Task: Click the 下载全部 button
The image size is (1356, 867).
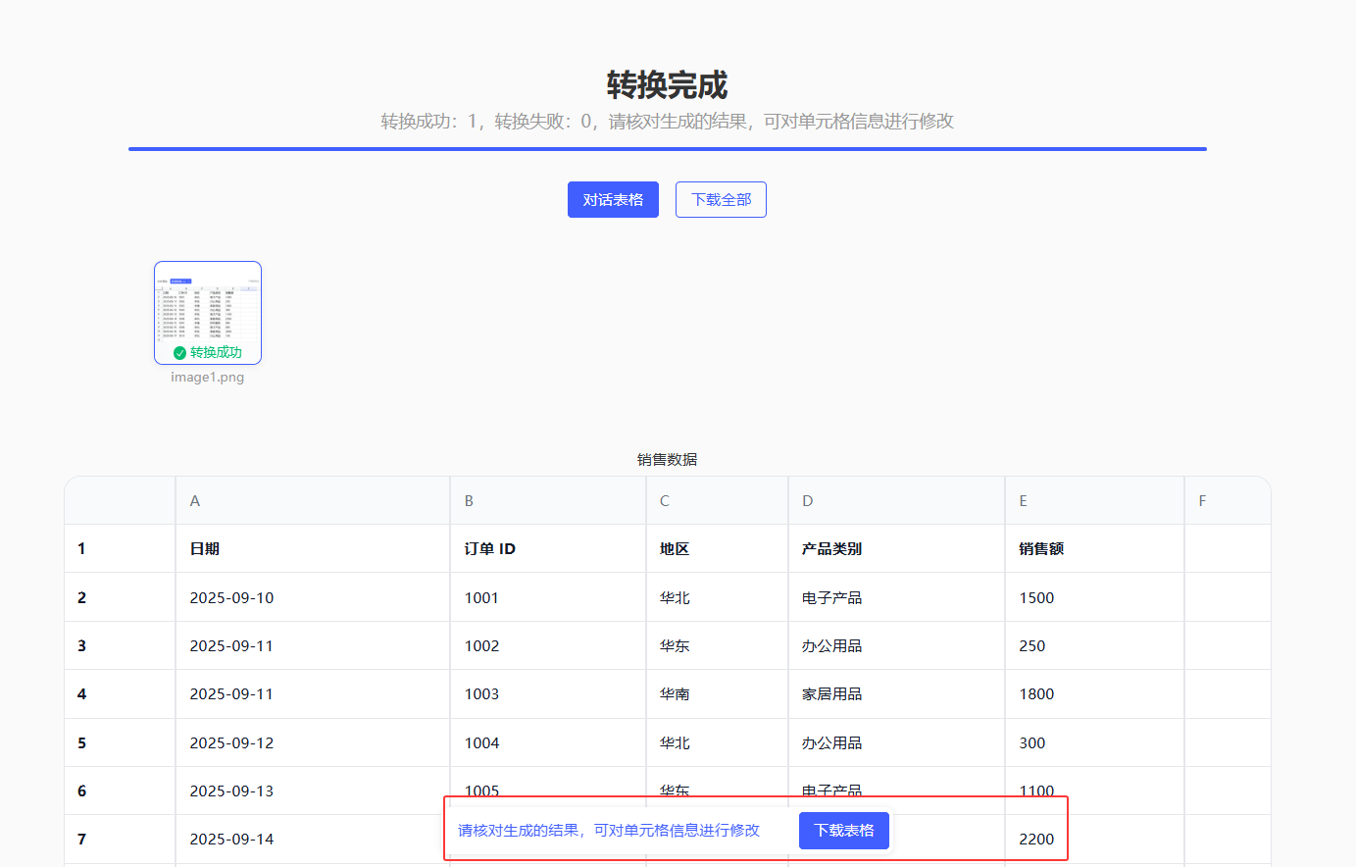Action: [x=721, y=200]
